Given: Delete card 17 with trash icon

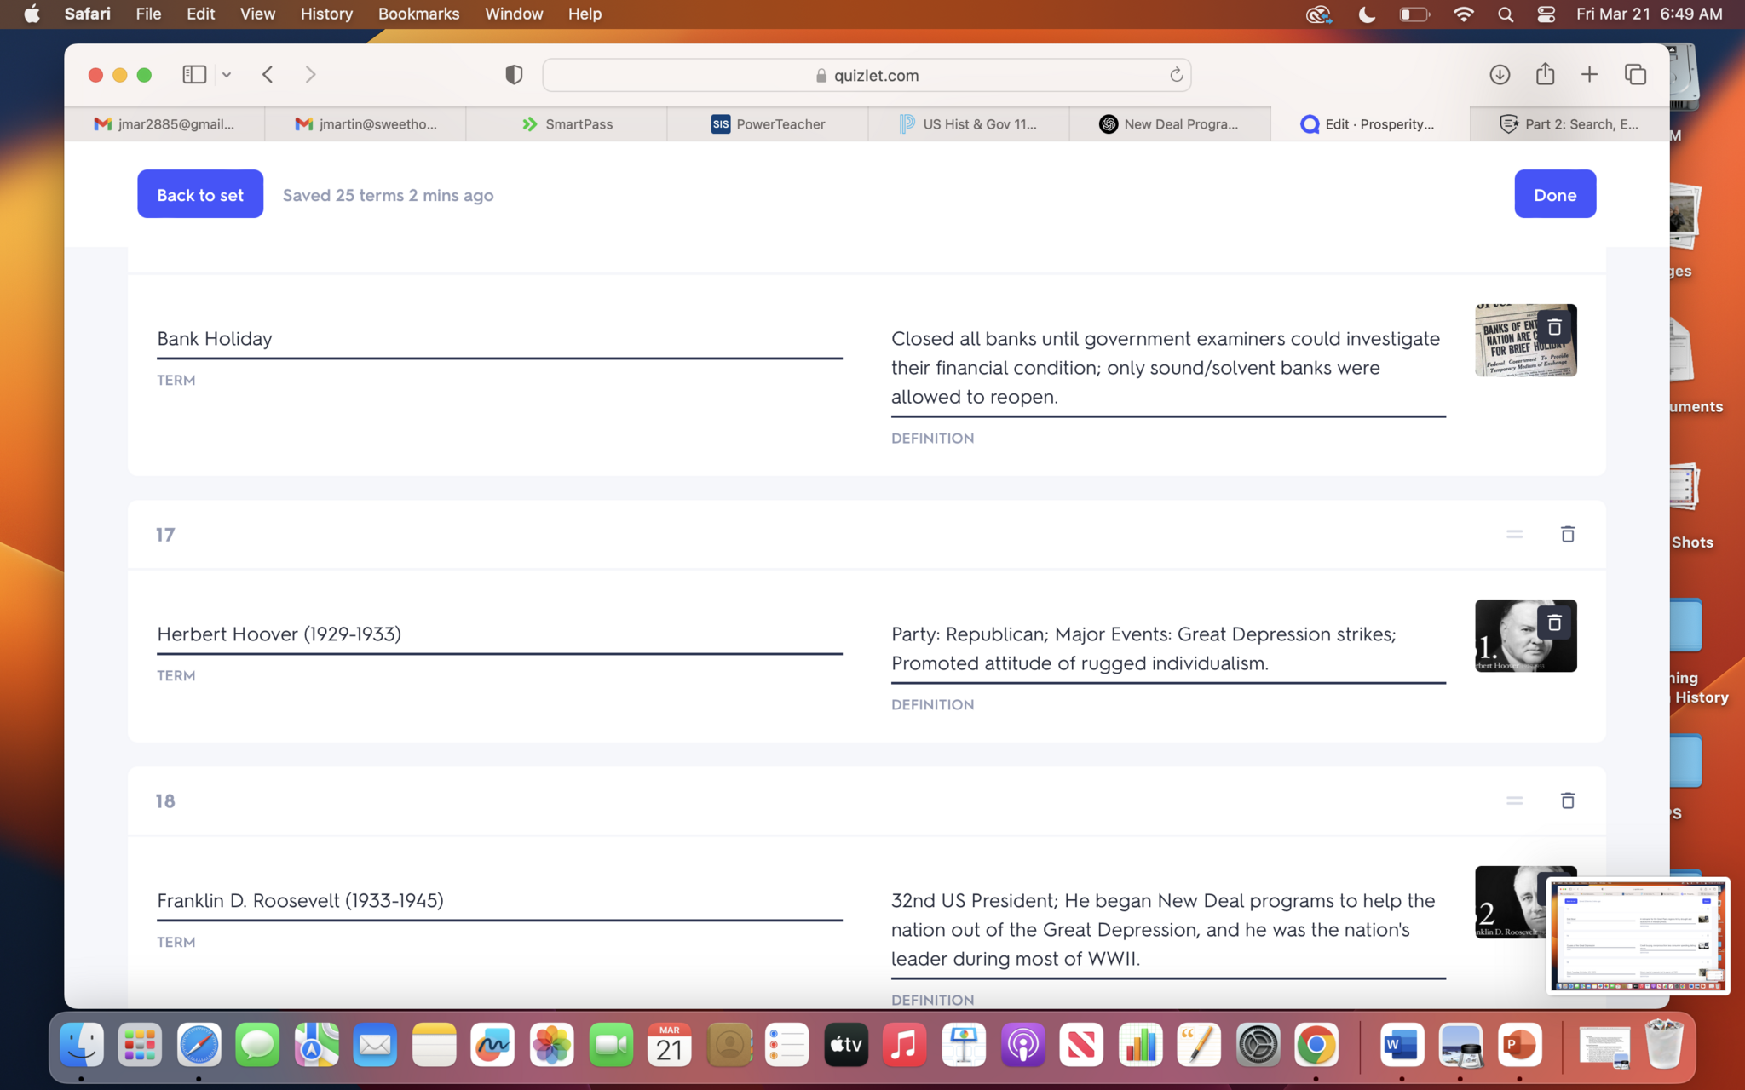Looking at the screenshot, I should coord(1567,534).
